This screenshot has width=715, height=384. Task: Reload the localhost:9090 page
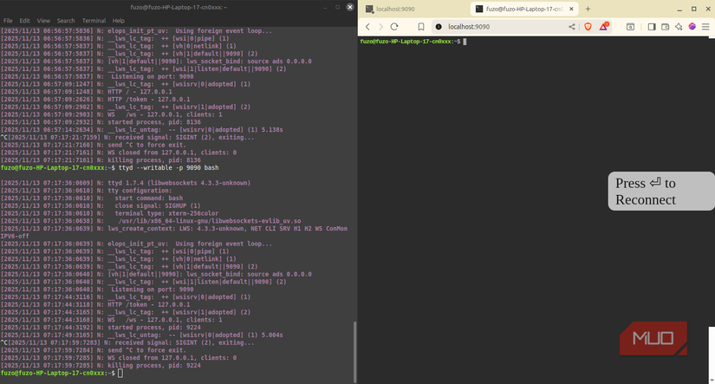pos(394,27)
